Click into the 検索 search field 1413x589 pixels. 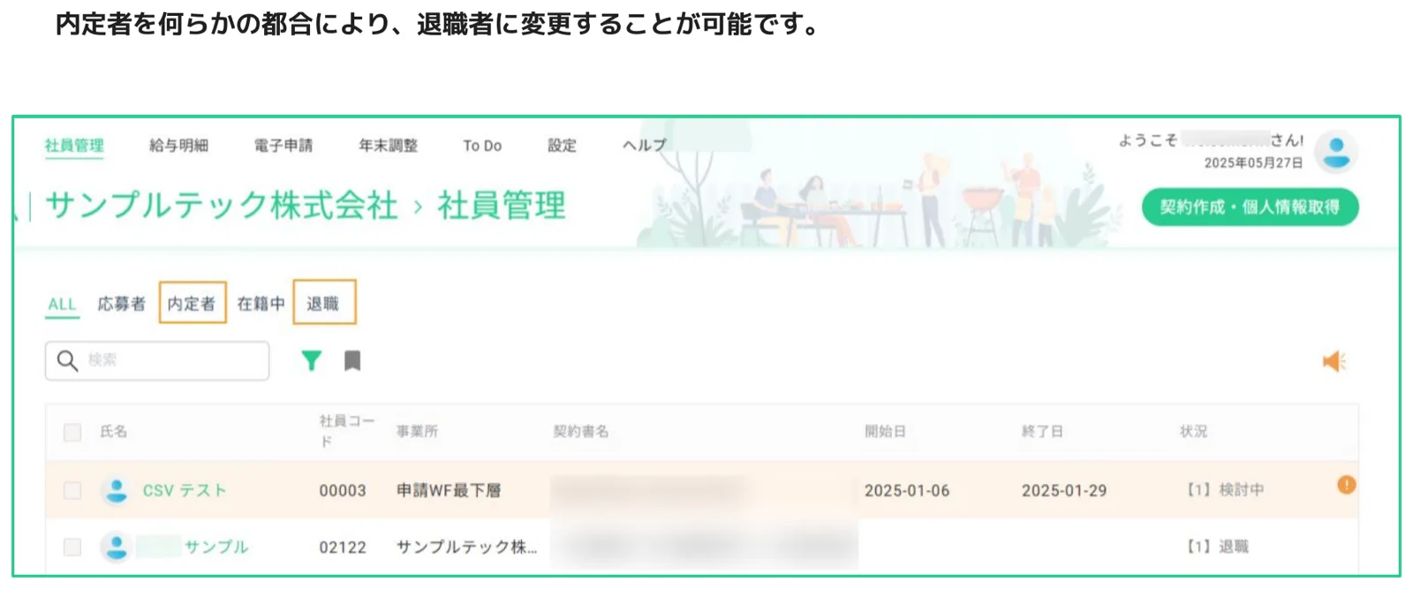pyautogui.click(x=157, y=360)
